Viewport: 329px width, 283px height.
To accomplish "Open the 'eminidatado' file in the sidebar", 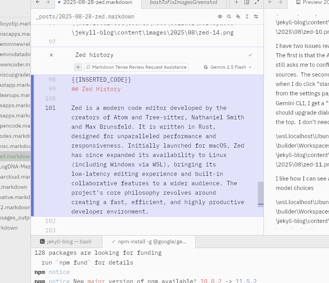I will click(x=15, y=55).
